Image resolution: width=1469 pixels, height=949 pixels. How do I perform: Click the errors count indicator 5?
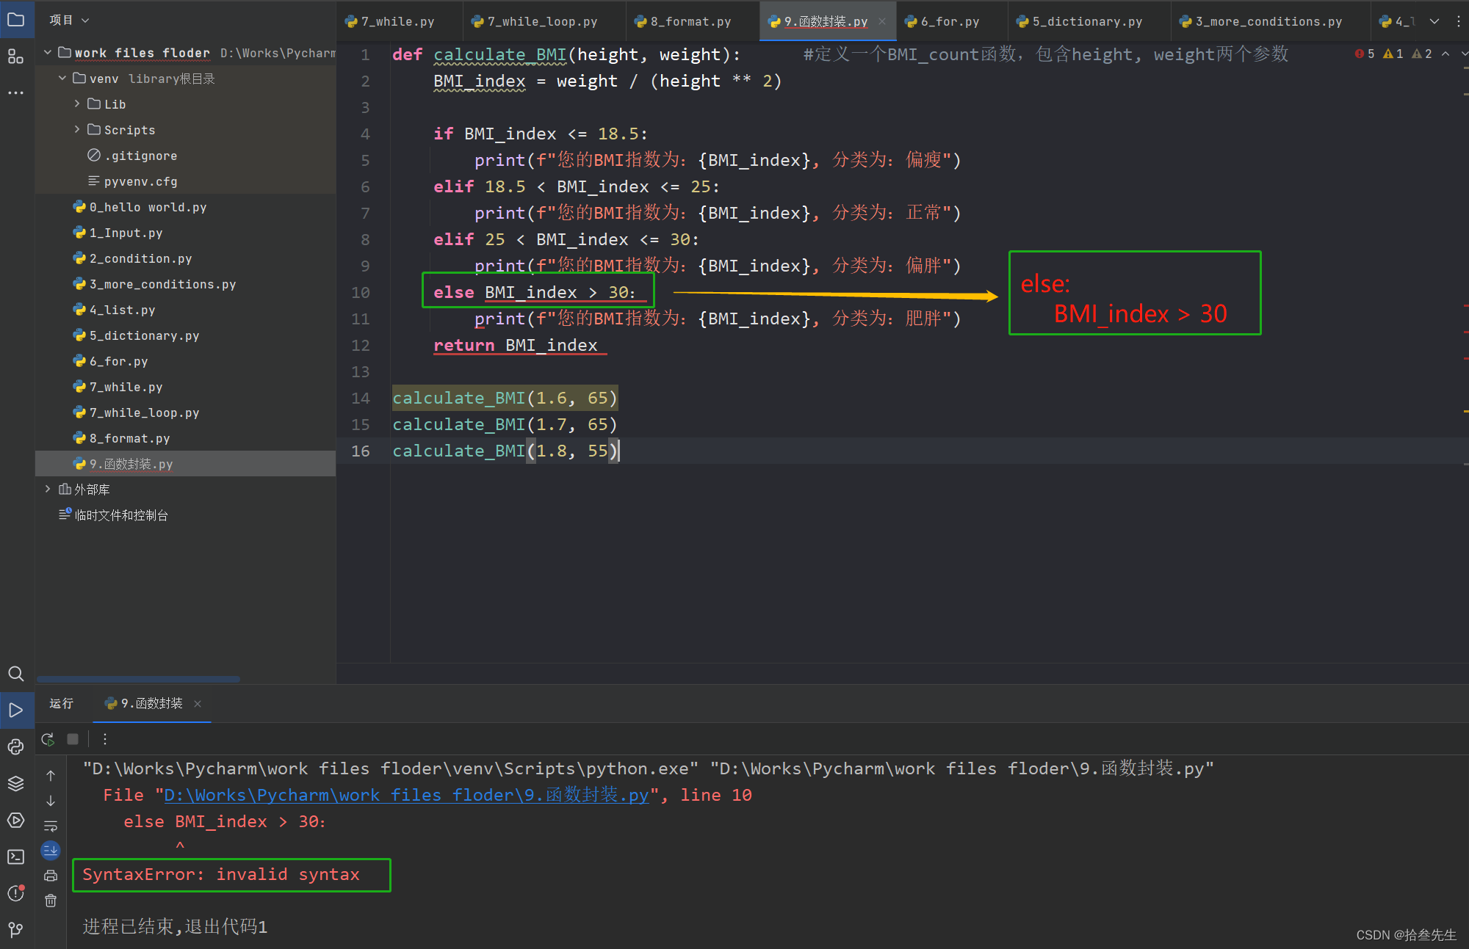1365,54
